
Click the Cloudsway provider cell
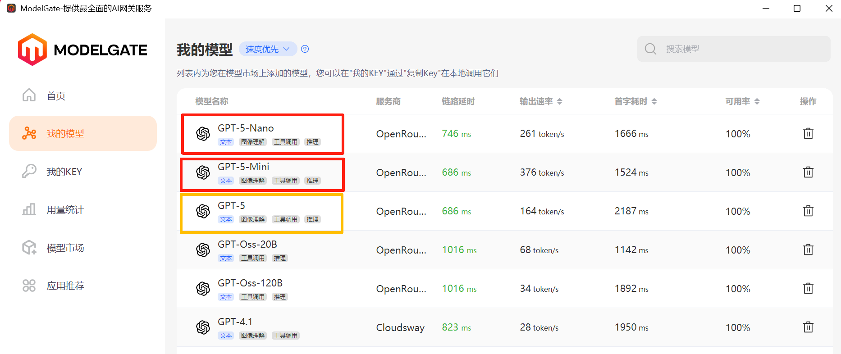point(400,327)
